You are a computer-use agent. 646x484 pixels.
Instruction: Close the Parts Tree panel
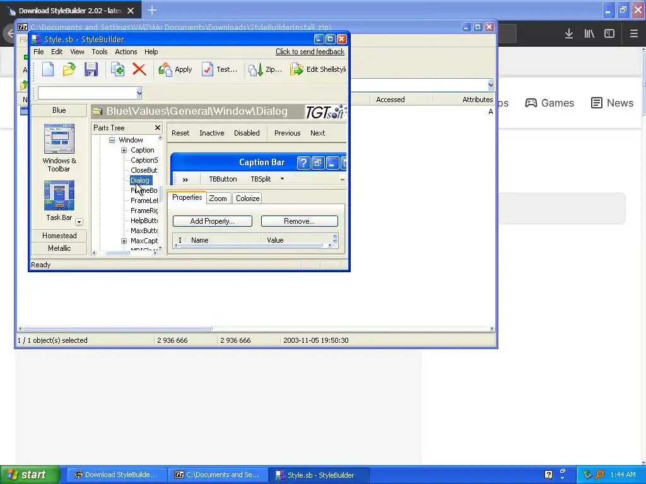[x=157, y=127]
